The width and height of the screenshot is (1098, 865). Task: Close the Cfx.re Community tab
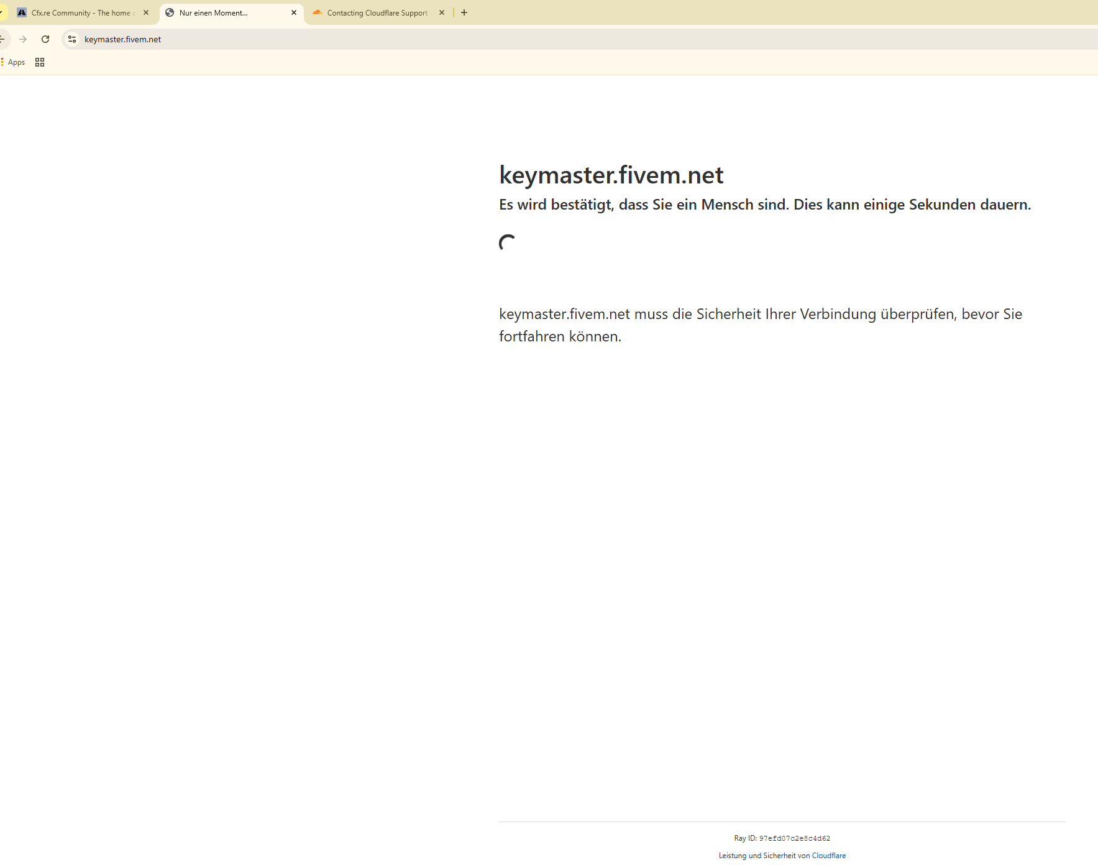tap(146, 12)
